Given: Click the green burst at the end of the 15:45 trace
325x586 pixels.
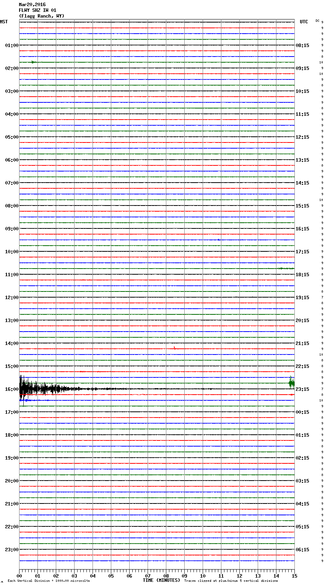Looking at the screenshot, I should pyautogui.click(x=292, y=382).
